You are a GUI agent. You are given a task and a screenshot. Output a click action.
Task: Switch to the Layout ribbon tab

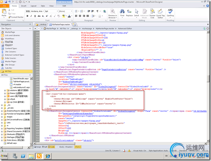[34, 6]
